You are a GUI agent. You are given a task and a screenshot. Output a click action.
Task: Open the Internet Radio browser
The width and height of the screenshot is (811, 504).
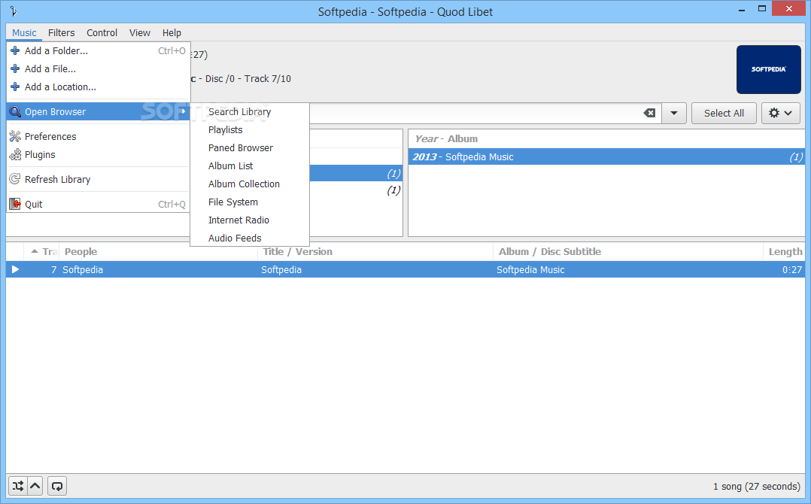pos(250,220)
